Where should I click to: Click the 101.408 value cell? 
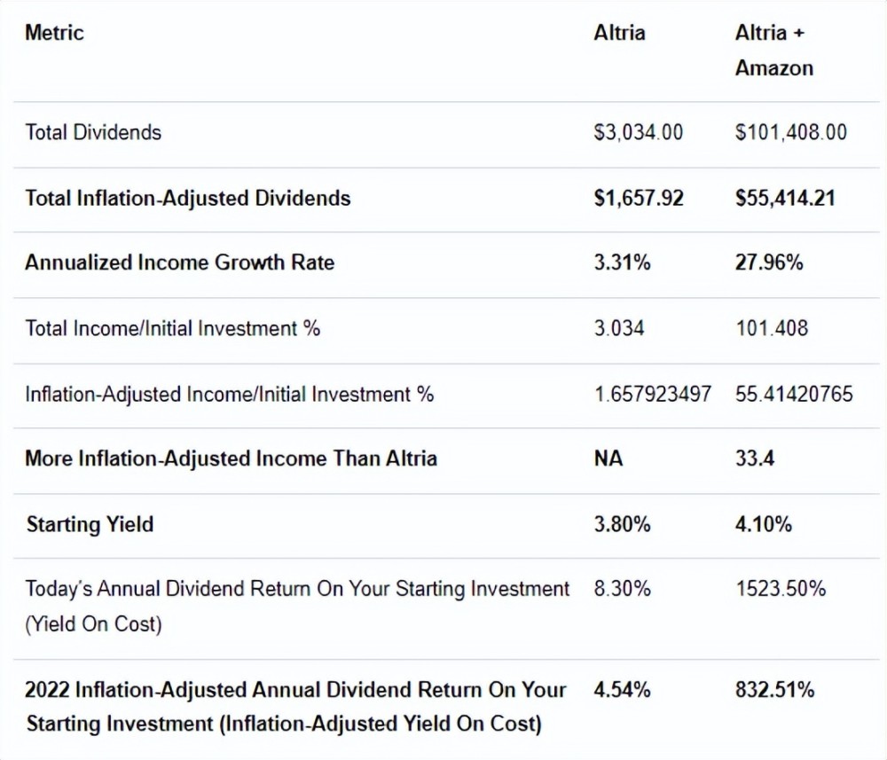coord(772,328)
